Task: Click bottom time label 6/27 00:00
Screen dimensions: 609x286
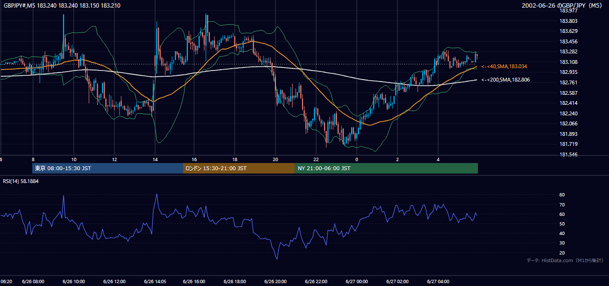Action: (356, 281)
